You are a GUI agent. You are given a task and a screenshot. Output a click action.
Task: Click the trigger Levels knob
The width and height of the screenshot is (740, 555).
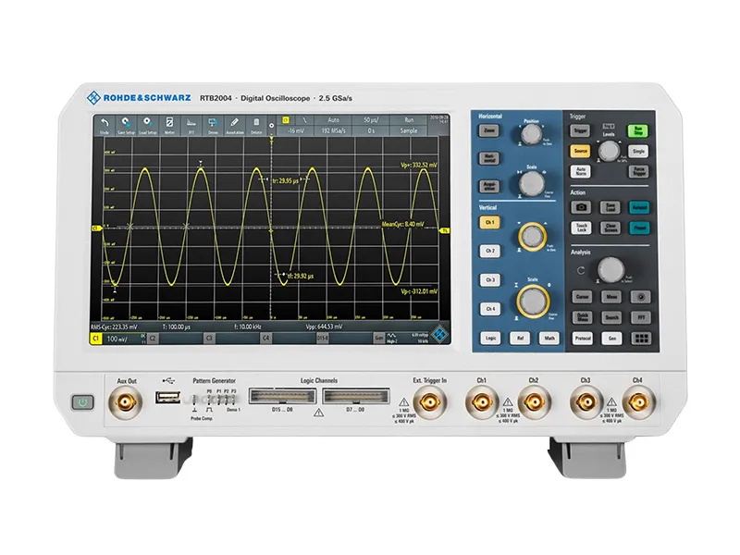(609, 151)
